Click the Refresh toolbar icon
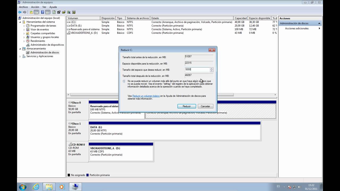The width and height of the screenshot is (340, 191). click(x=54, y=12)
